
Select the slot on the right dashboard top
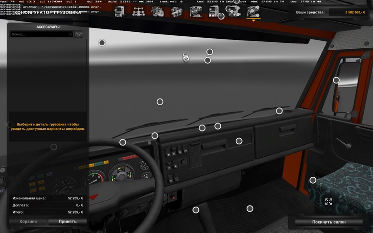280,111
